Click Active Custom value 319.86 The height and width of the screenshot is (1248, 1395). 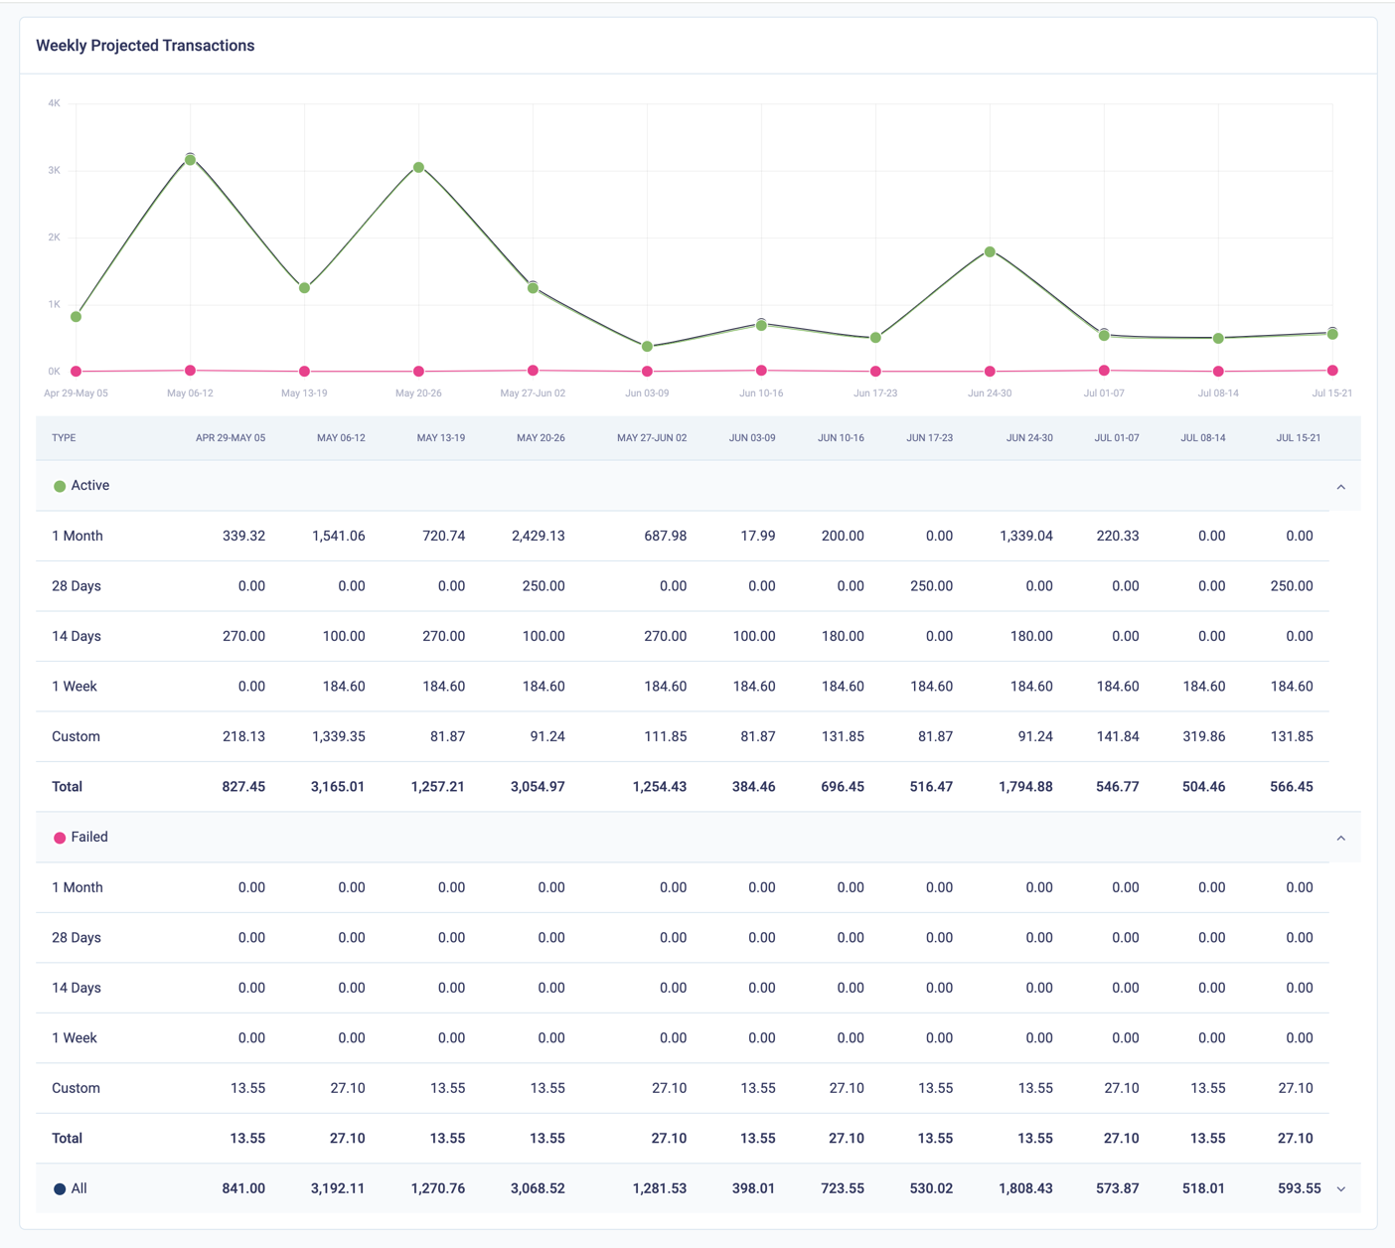point(1204,736)
